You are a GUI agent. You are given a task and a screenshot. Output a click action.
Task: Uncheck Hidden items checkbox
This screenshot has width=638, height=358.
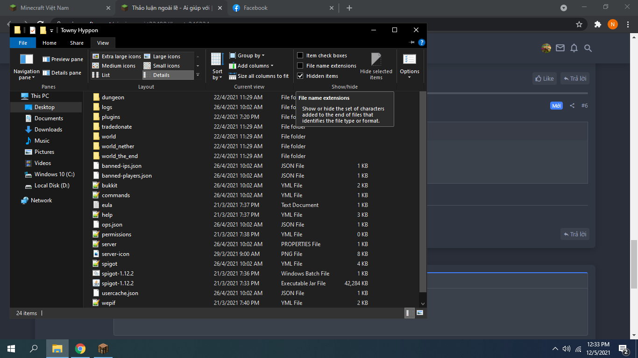pos(300,76)
